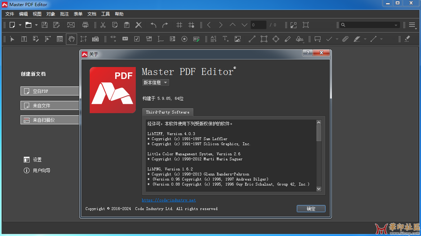Click the paste clipboard icon
Screen dimensions: 421x236
pyautogui.click(x=127, y=25)
